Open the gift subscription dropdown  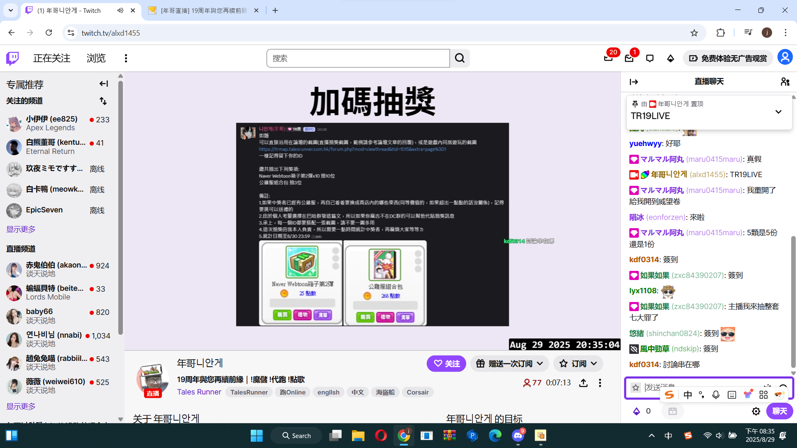[509, 364]
